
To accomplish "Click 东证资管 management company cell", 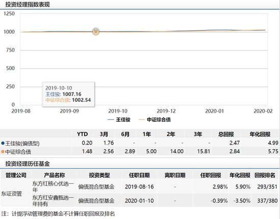I will pos(11,194).
